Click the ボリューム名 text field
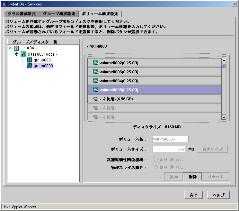Viewport: 239px width, 211px height. click(170, 139)
